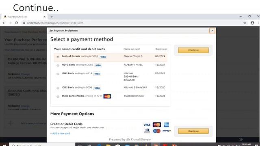Close the Set Payment Preference dialog
The image size is (260, 146).
click(x=212, y=31)
